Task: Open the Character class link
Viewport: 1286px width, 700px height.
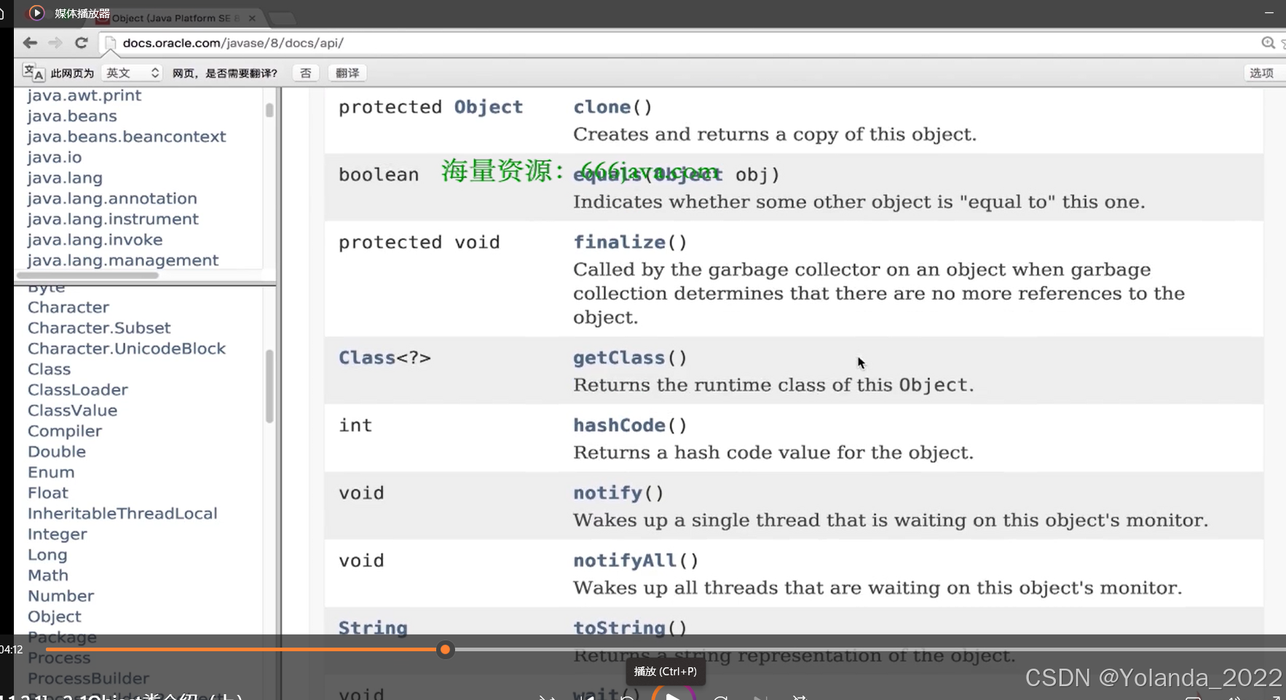Action: (68, 307)
